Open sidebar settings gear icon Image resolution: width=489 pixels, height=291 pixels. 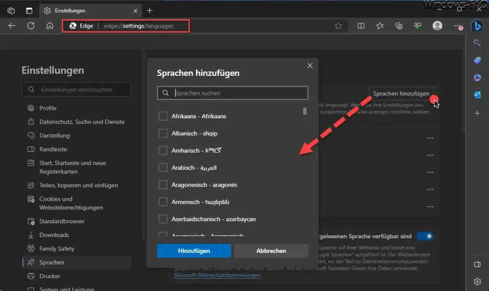[477, 281]
